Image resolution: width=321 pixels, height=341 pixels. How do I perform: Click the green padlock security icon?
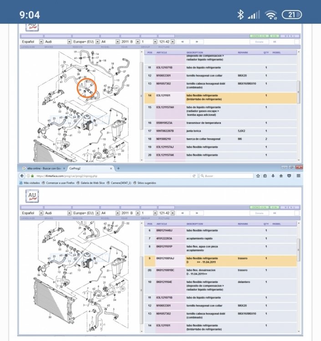tap(32, 176)
